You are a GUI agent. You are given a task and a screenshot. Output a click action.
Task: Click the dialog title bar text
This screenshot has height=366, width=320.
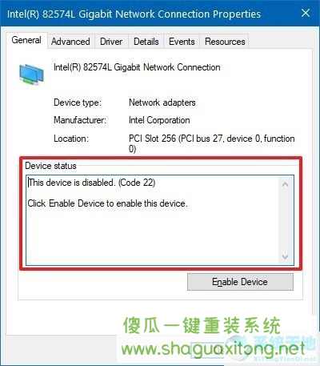pos(134,14)
